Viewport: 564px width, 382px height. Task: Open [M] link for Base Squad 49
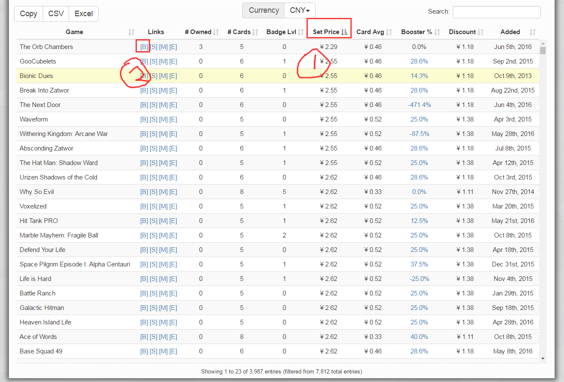163,351
